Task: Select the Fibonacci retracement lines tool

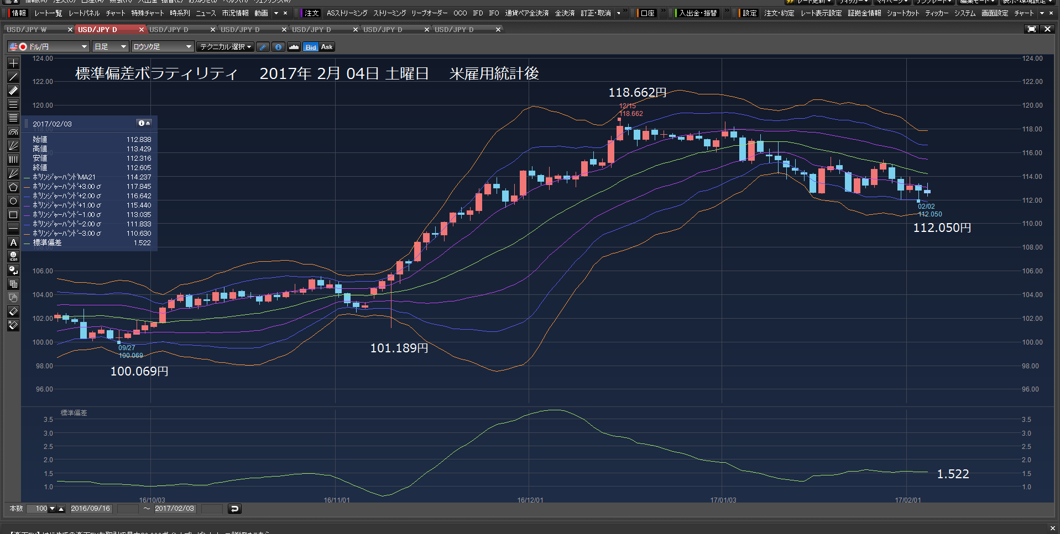Action: (13, 118)
